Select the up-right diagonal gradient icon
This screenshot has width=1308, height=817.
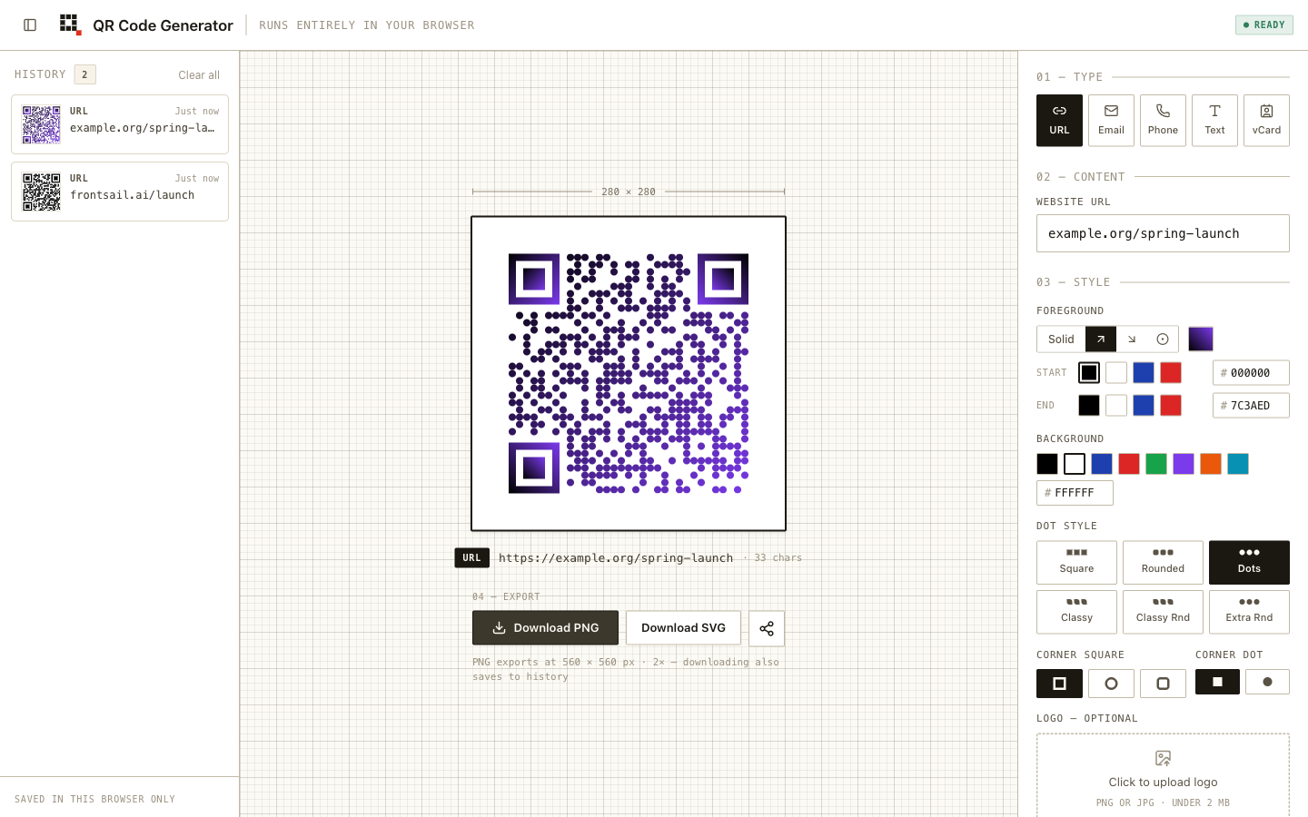pyautogui.click(x=1101, y=340)
